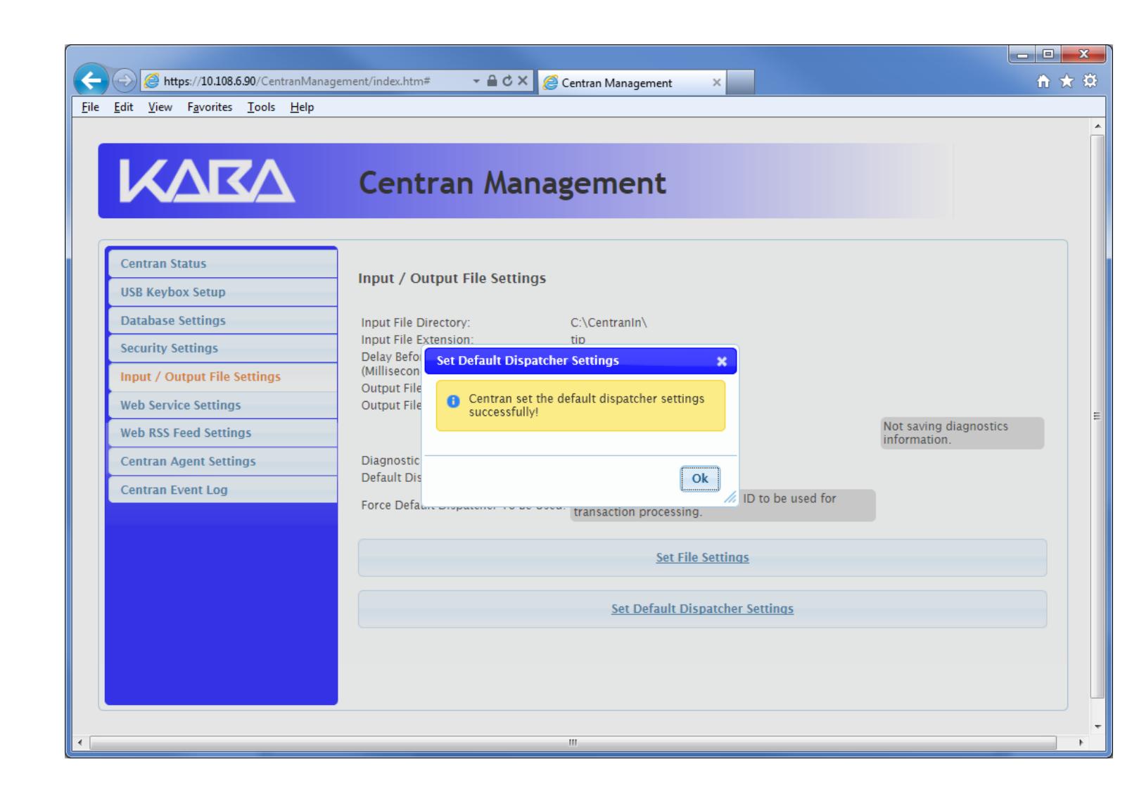This screenshot has height=795, width=1132.
Task: Click the Internet Explorer page icon in address bar
Action: (151, 82)
